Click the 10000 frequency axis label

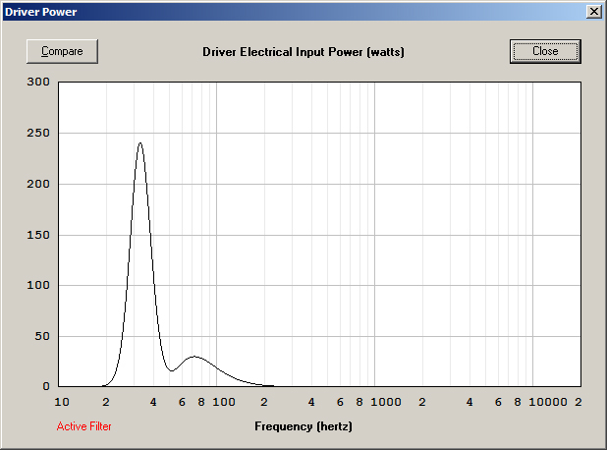coord(548,402)
